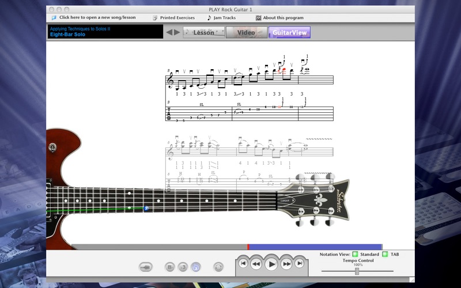The image size is (461, 288).
Task: Toggle Standard notation view checkbox
Action: coord(355,254)
